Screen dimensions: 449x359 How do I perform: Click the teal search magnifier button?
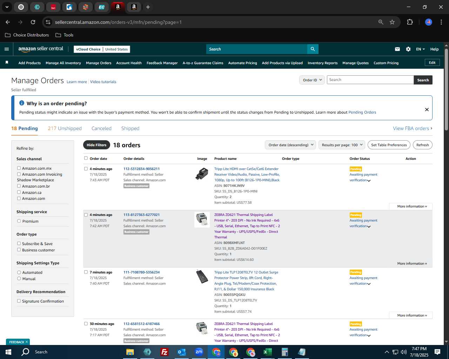point(313,49)
